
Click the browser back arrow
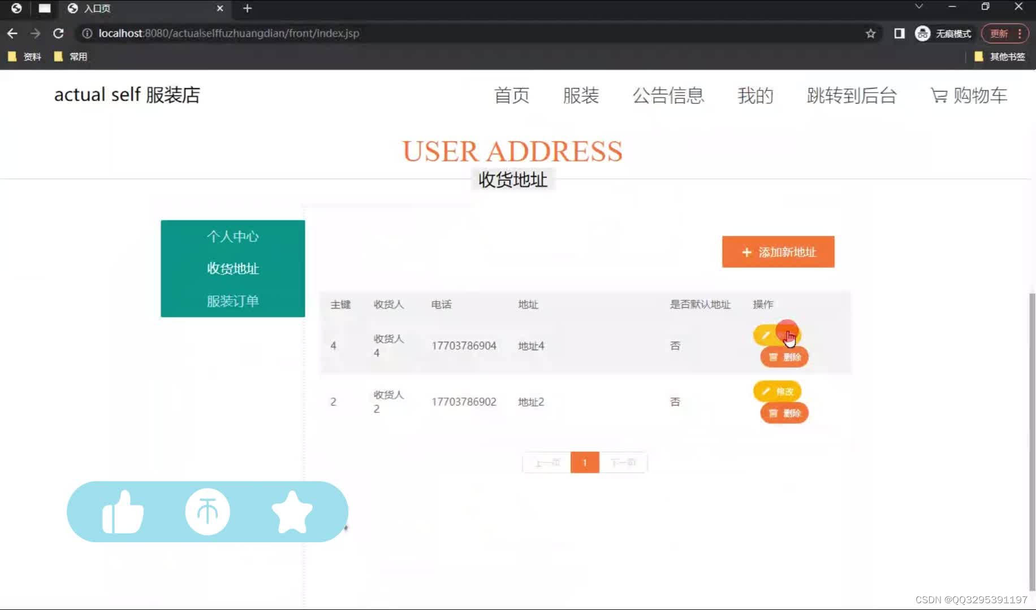click(x=12, y=33)
